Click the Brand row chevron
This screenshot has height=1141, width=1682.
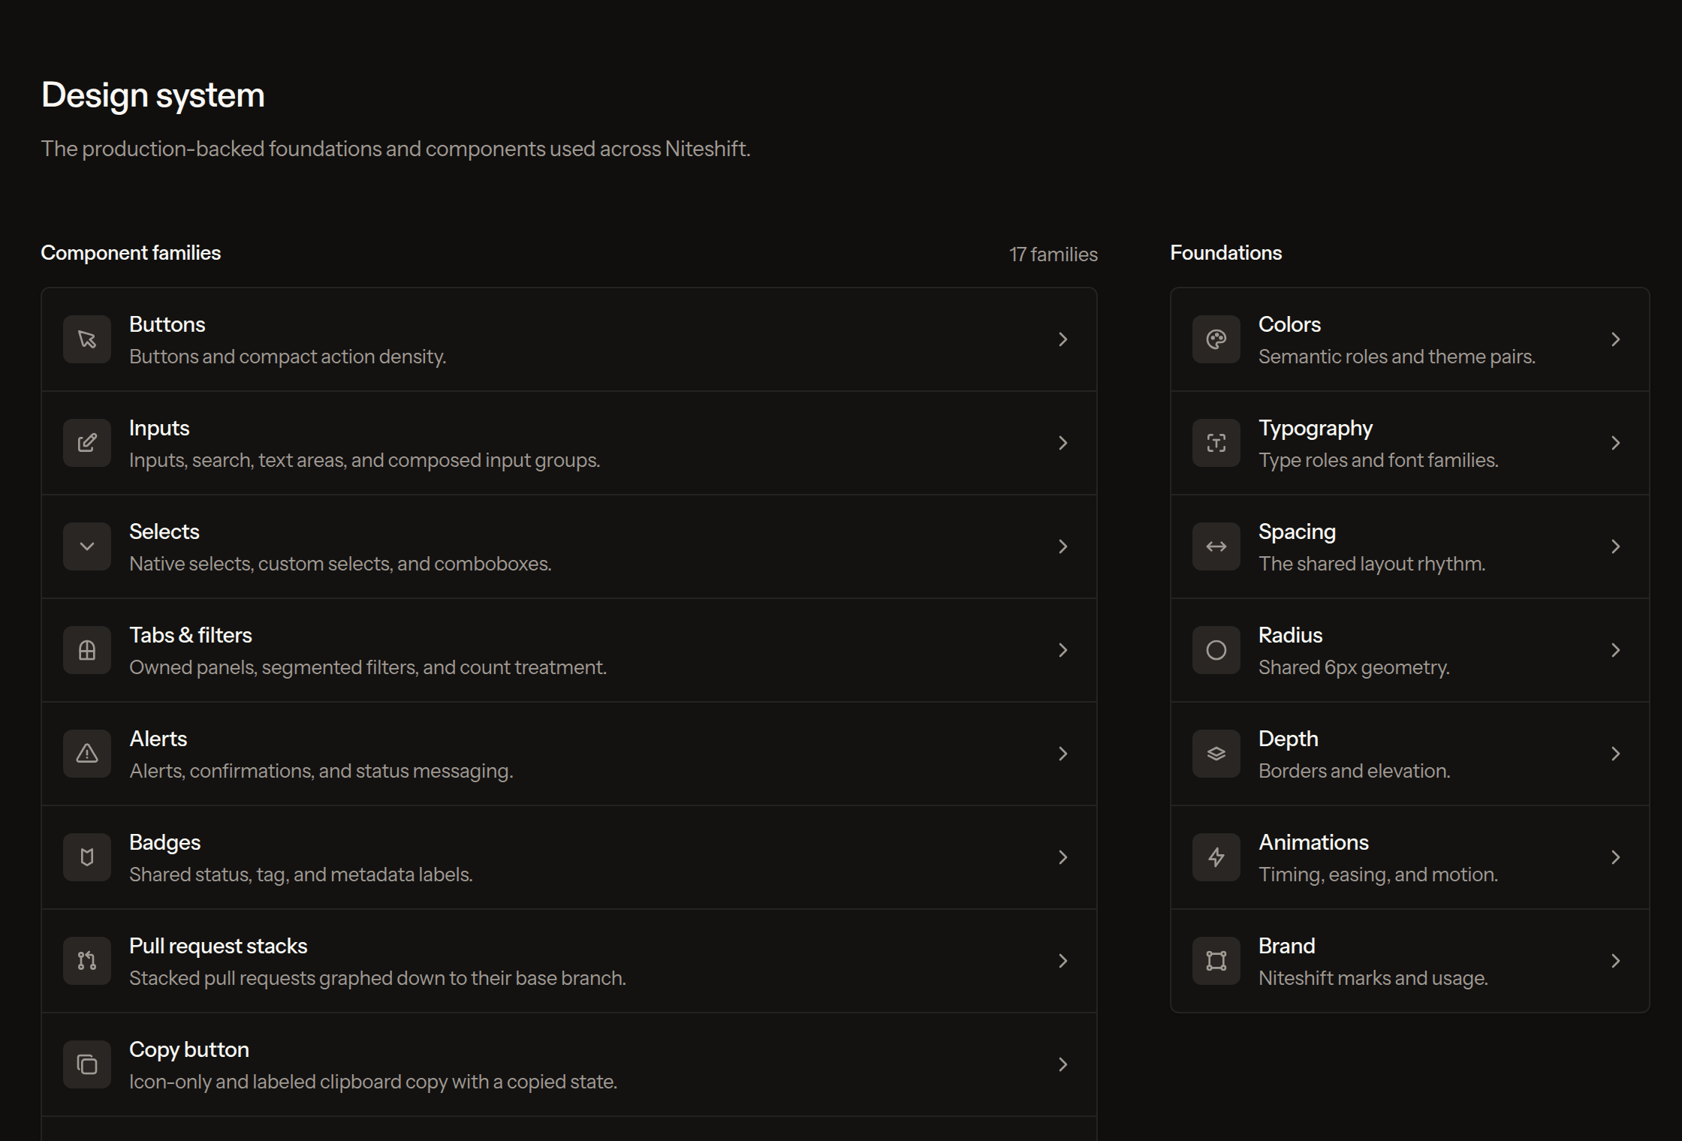(x=1616, y=961)
